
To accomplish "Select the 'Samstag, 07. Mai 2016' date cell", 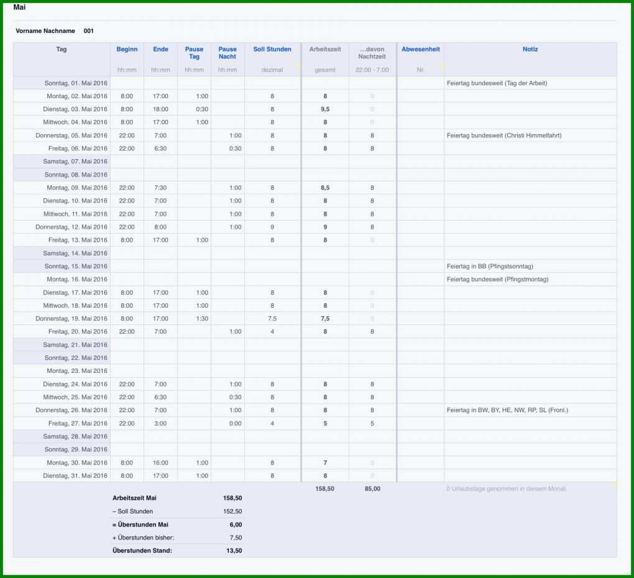I will [62, 161].
